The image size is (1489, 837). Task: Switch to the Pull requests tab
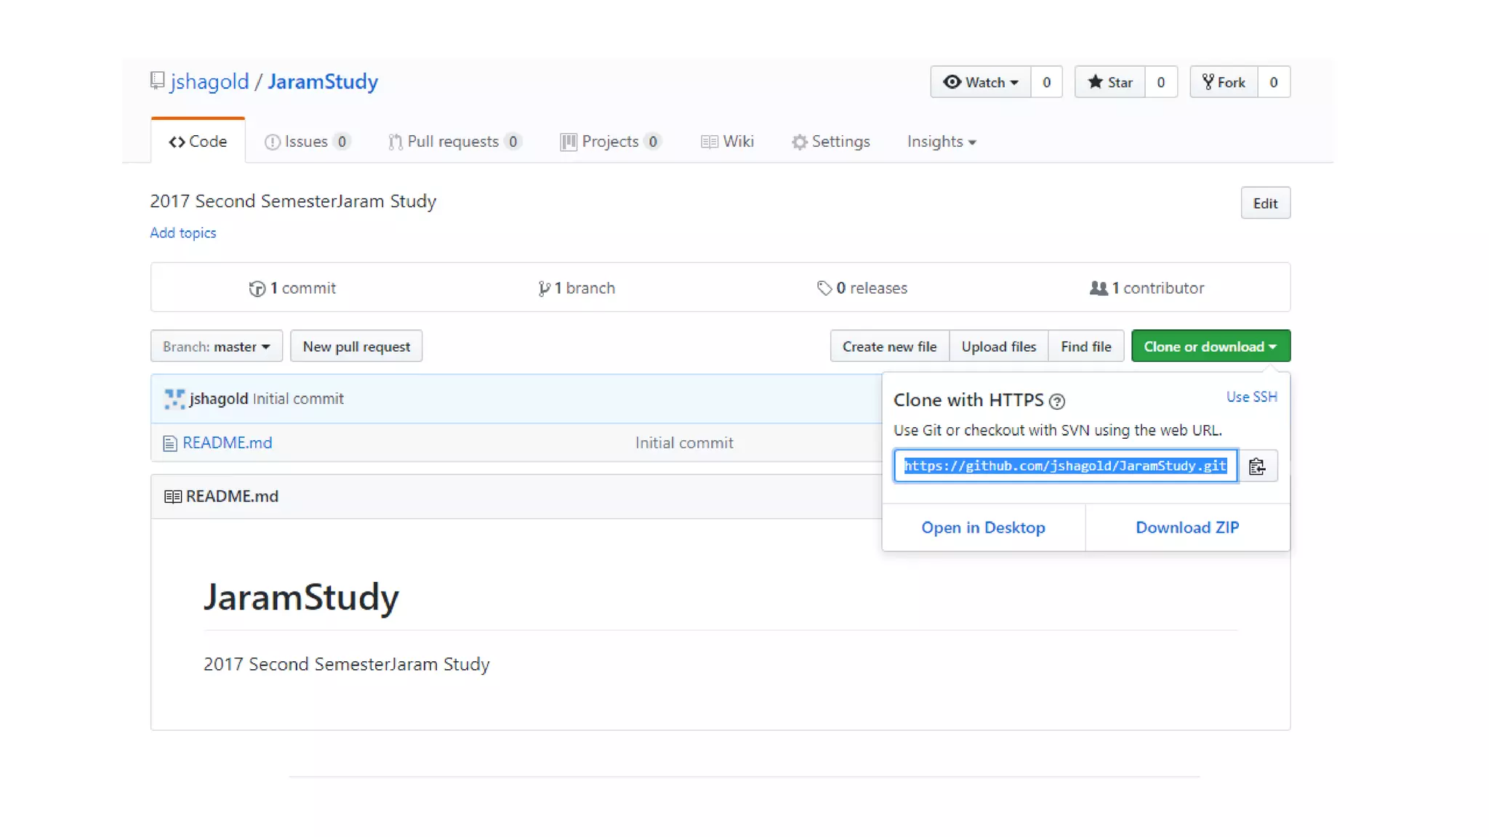click(x=454, y=142)
